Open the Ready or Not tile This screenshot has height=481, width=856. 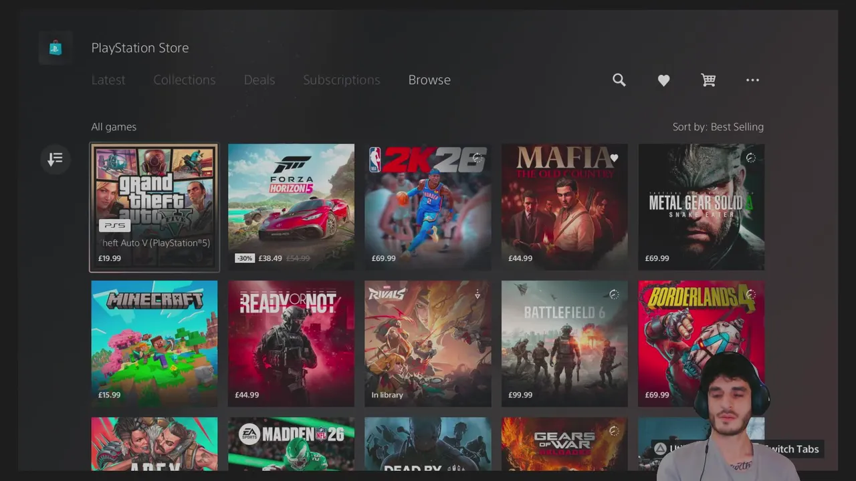coord(291,343)
